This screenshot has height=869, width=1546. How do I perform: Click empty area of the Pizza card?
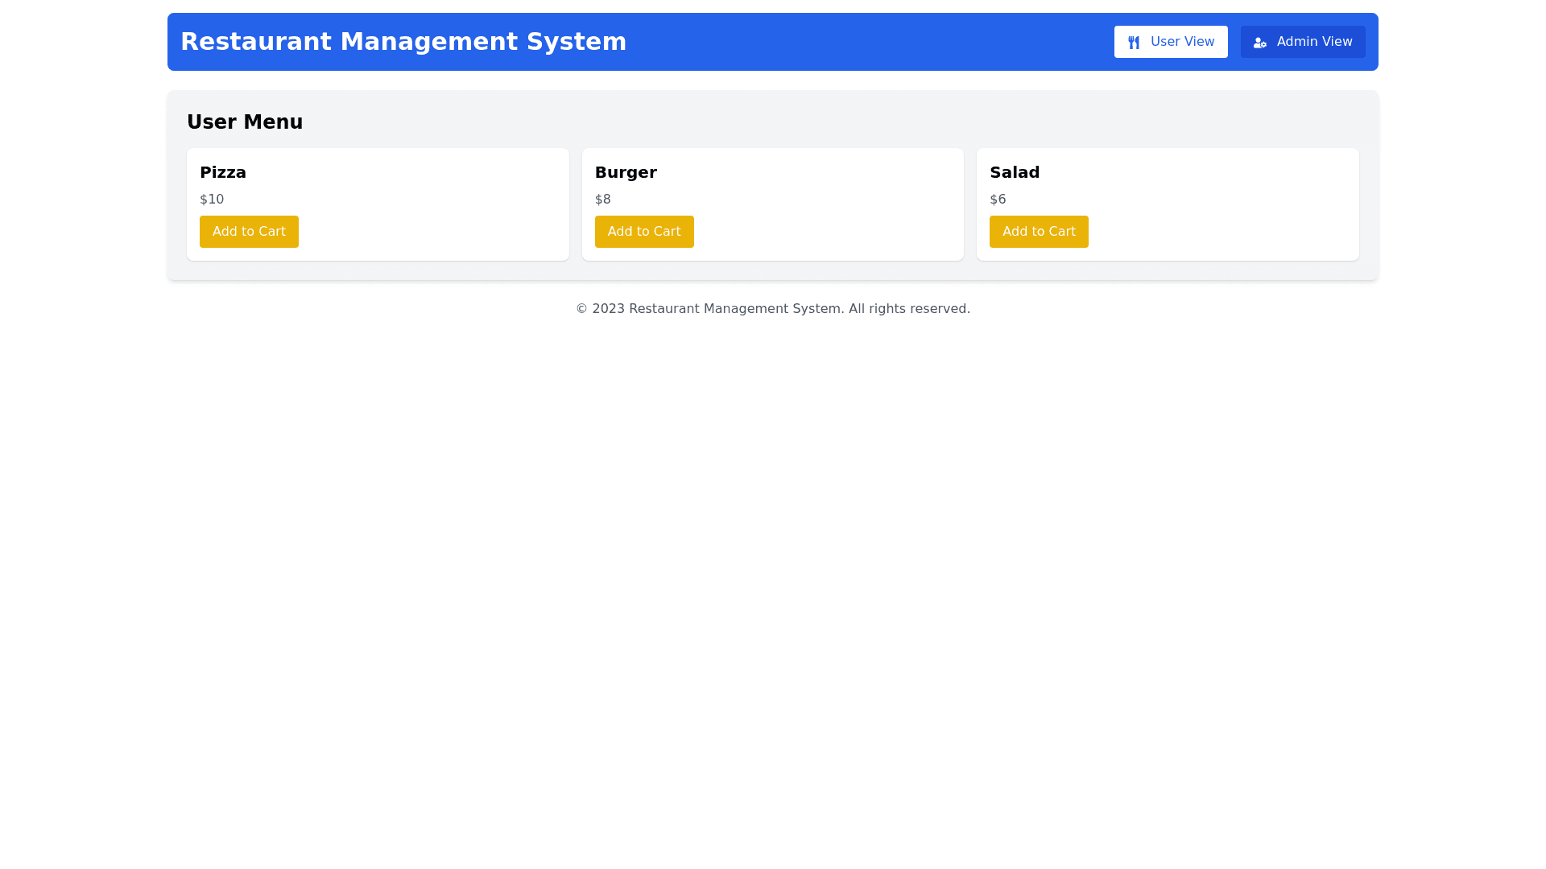(x=451, y=209)
